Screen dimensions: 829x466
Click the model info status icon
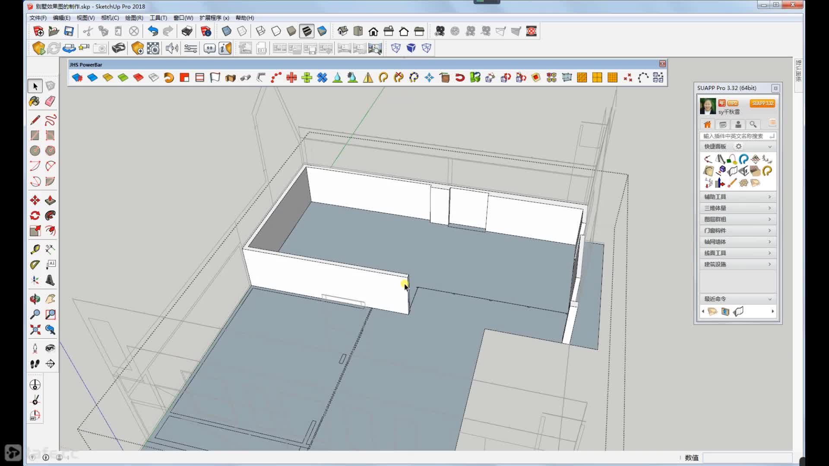pos(46,457)
